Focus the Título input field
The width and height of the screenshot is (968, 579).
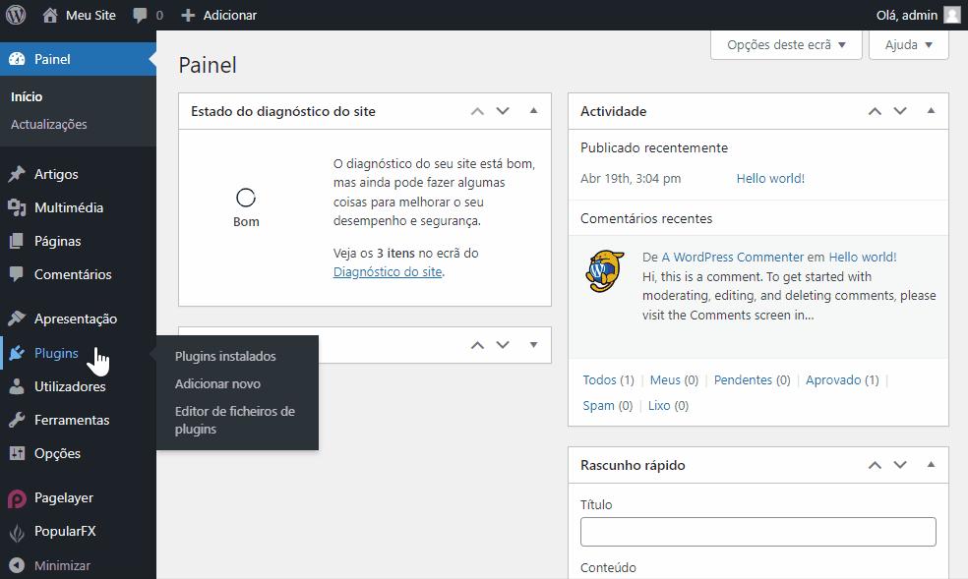(x=758, y=532)
